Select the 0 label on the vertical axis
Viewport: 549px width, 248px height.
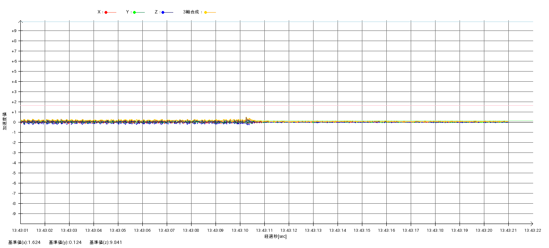click(x=14, y=122)
